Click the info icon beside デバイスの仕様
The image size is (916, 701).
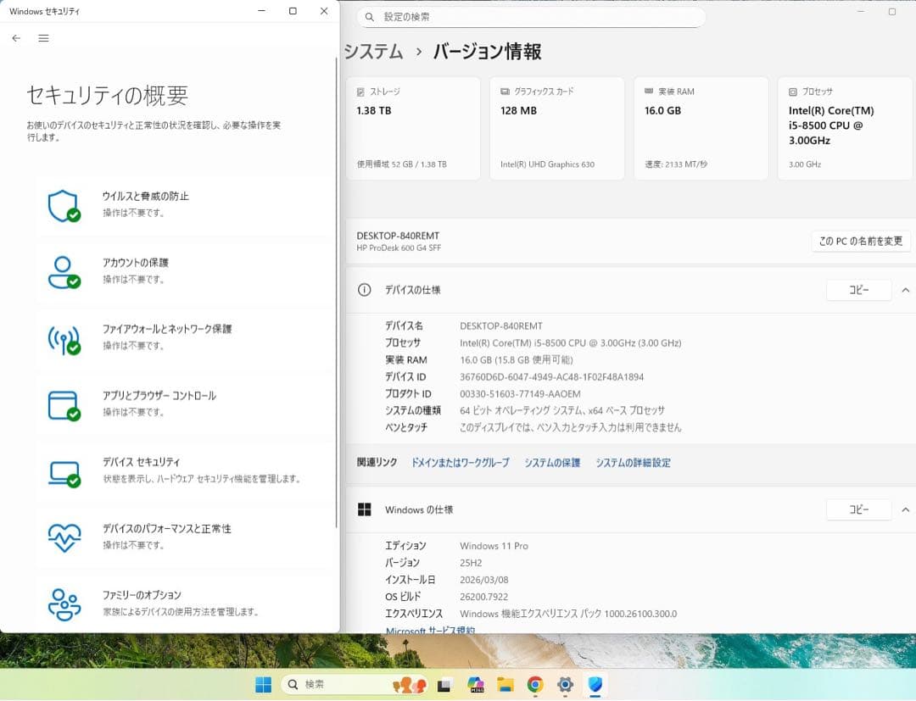point(364,290)
